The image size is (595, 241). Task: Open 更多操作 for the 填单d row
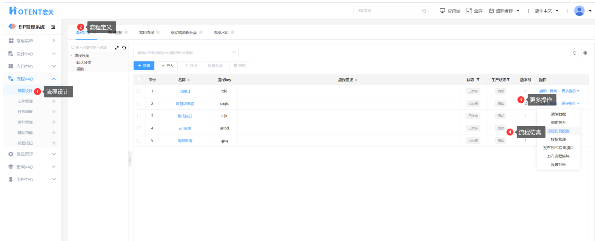[x=570, y=91]
